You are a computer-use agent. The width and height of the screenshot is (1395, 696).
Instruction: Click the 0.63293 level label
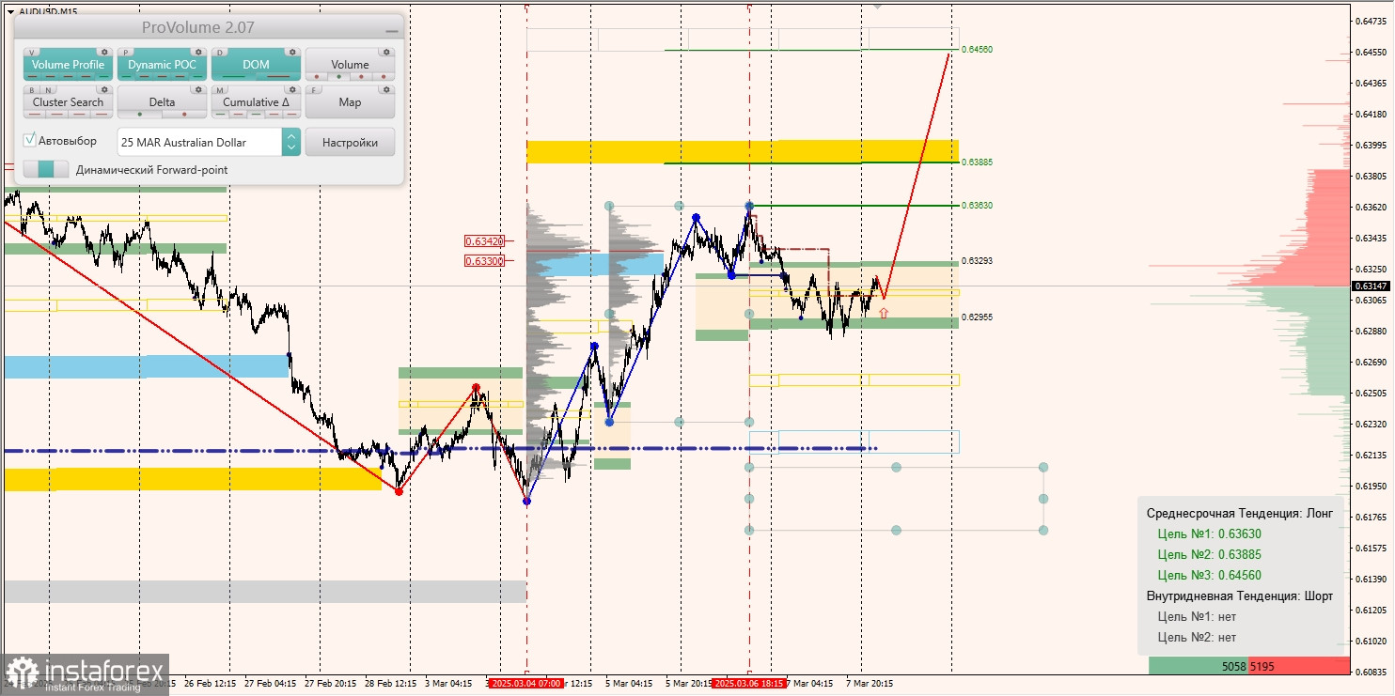[978, 260]
